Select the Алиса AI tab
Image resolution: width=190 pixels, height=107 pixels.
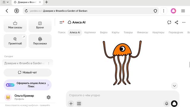point(75,32)
